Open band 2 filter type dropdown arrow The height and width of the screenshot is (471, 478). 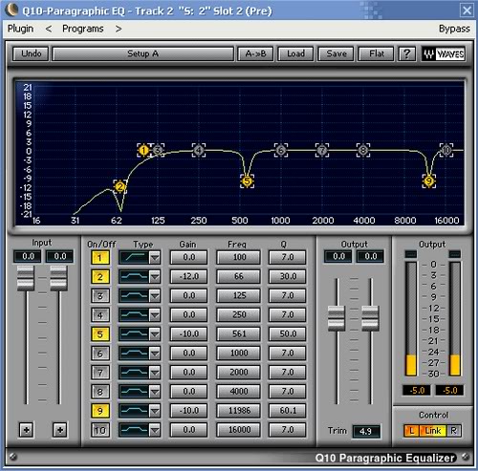coord(155,276)
